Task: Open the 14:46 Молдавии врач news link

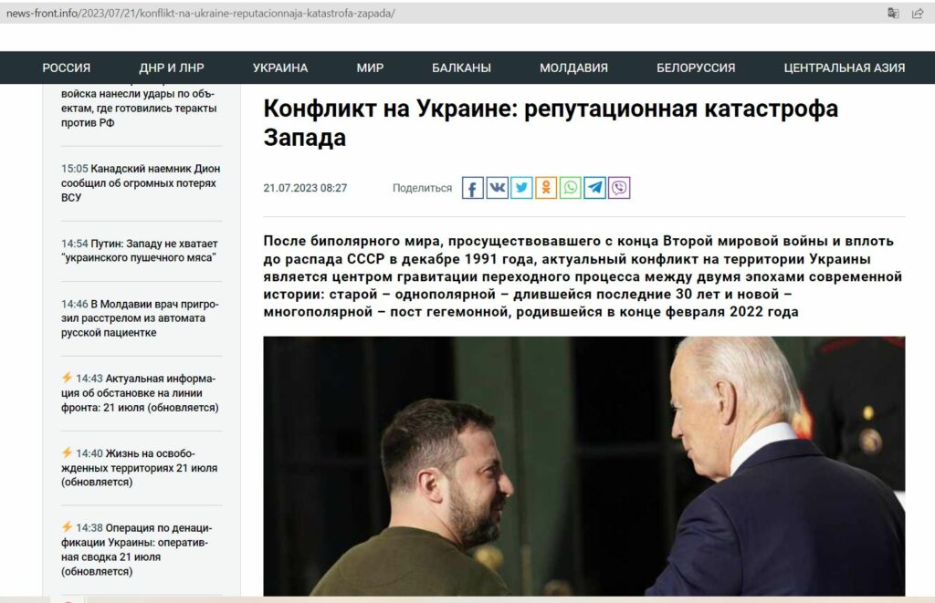Action: [x=140, y=318]
